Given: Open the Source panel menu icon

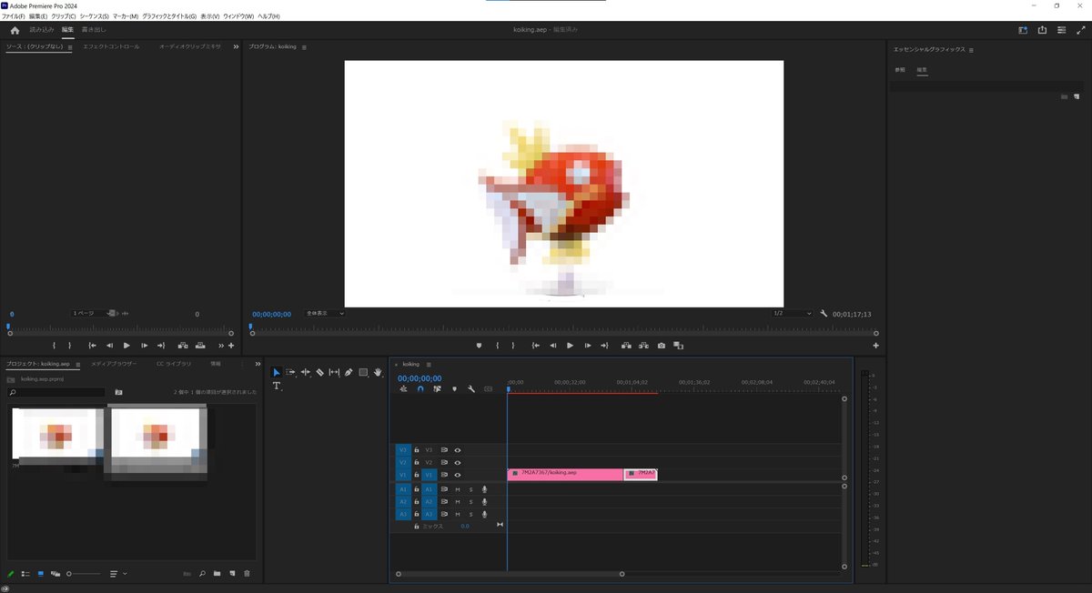Looking at the screenshot, I should click(70, 46).
